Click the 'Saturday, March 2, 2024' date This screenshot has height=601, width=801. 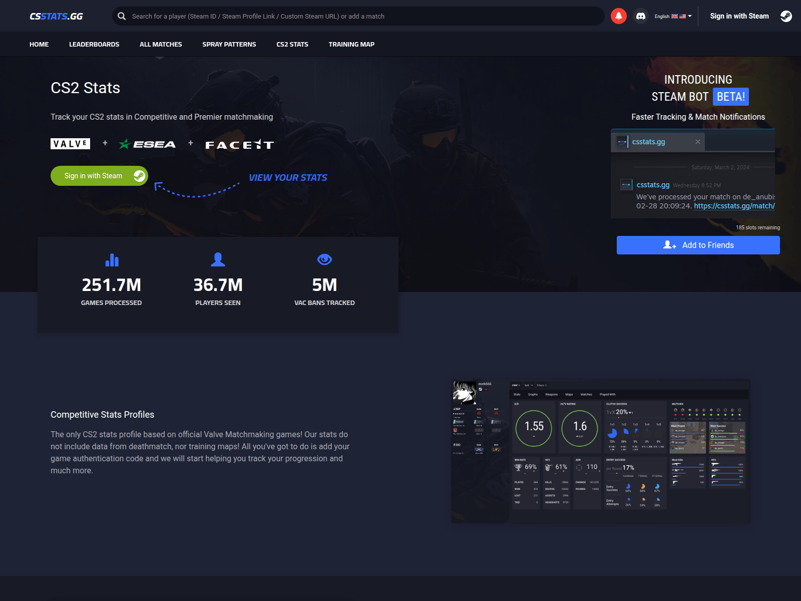click(x=720, y=167)
